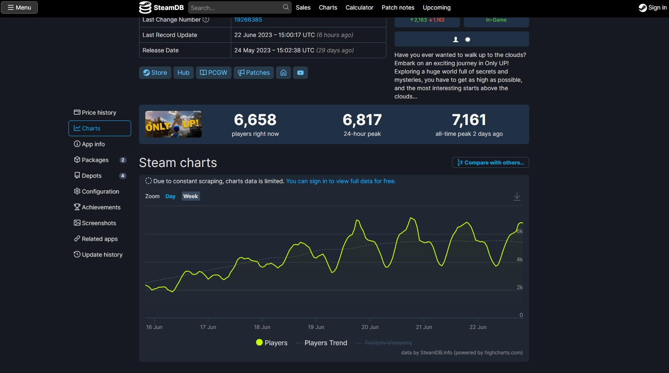Viewport: 669px width, 373px height.
Task: Open the Store button
Action: [155, 73]
